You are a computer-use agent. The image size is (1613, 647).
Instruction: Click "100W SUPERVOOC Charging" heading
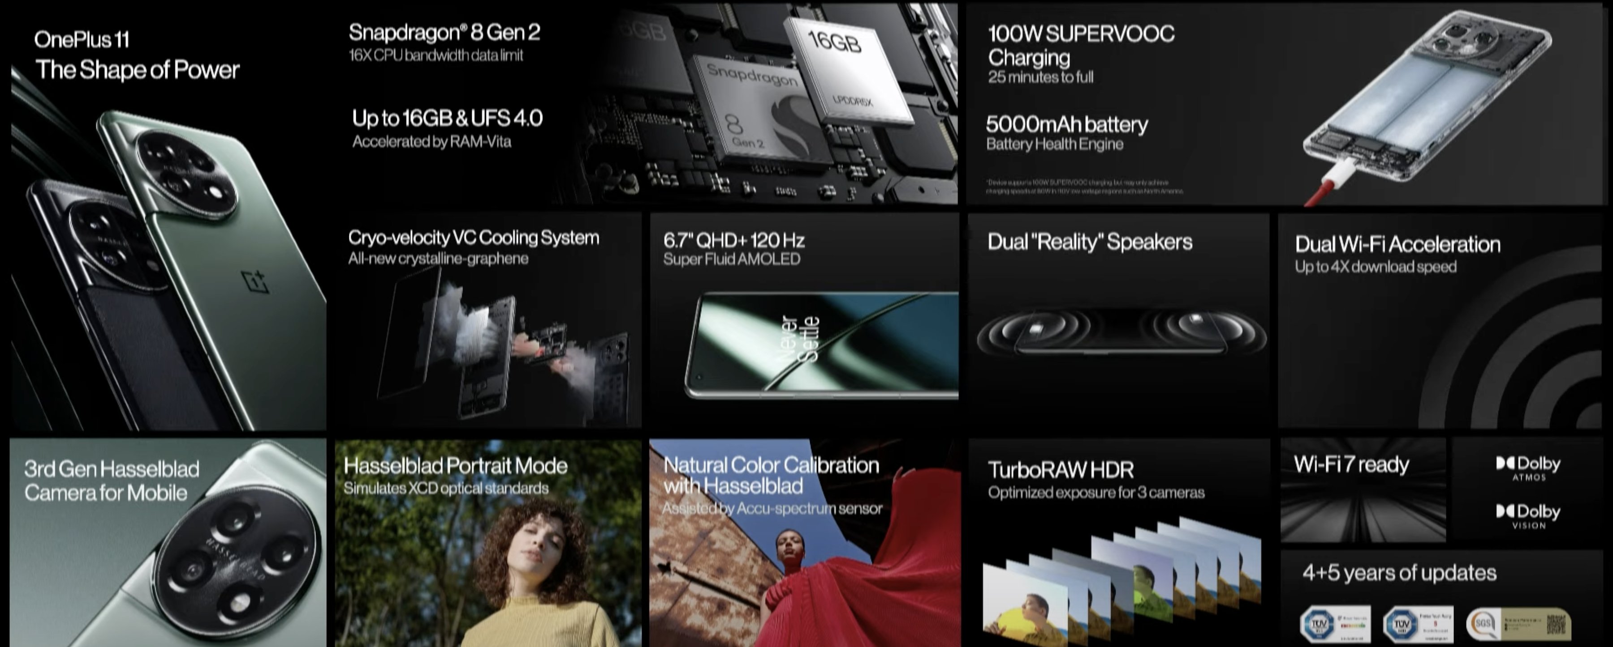pyautogui.click(x=1081, y=45)
